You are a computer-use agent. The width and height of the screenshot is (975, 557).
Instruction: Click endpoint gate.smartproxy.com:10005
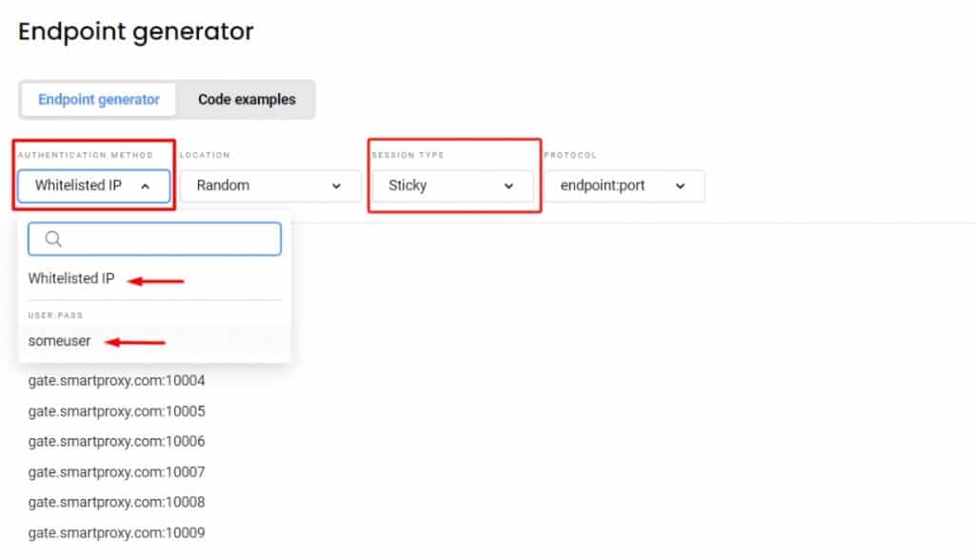[116, 411]
